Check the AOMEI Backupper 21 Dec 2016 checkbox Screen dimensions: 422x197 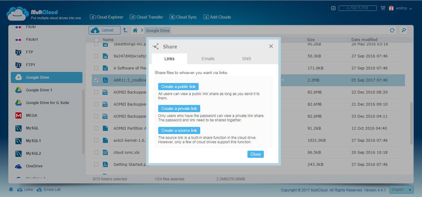[x=96, y=104]
